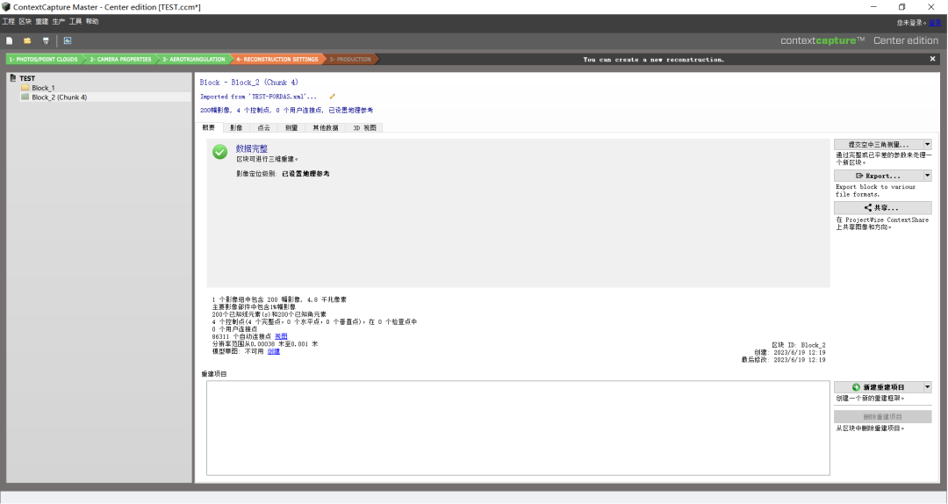Expand dropdown arrow beside 提交空中三角测量

(928, 145)
